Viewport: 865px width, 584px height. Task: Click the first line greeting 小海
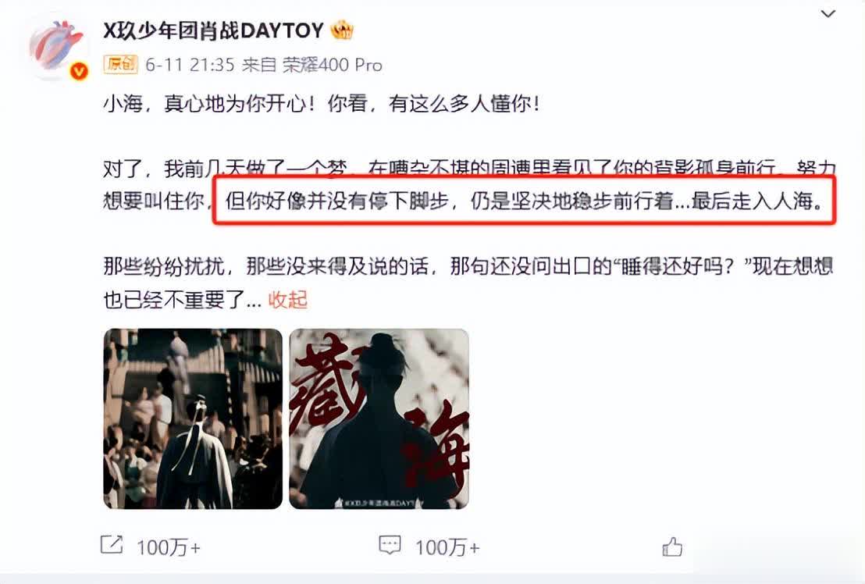point(123,103)
